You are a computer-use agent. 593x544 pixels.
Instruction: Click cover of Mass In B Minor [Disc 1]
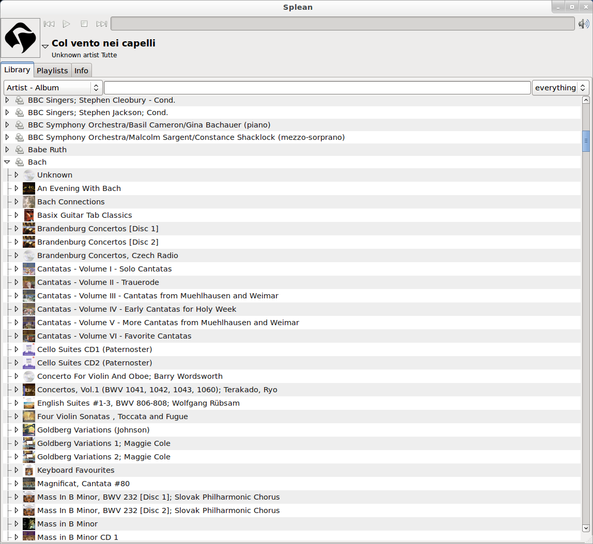pos(29,497)
